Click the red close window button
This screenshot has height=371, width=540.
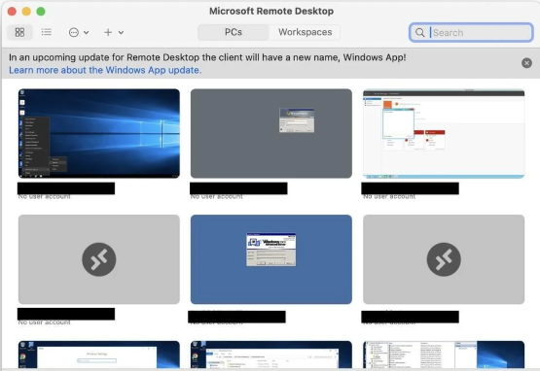coord(12,12)
